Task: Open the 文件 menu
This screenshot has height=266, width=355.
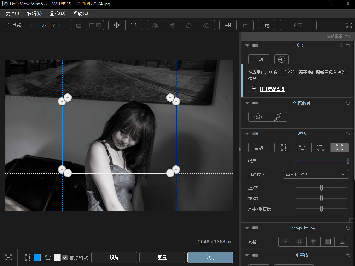Action: coord(12,13)
